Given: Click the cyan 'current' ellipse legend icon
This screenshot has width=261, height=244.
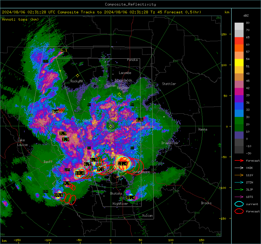Looking at the screenshot, I should tap(239, 204).
